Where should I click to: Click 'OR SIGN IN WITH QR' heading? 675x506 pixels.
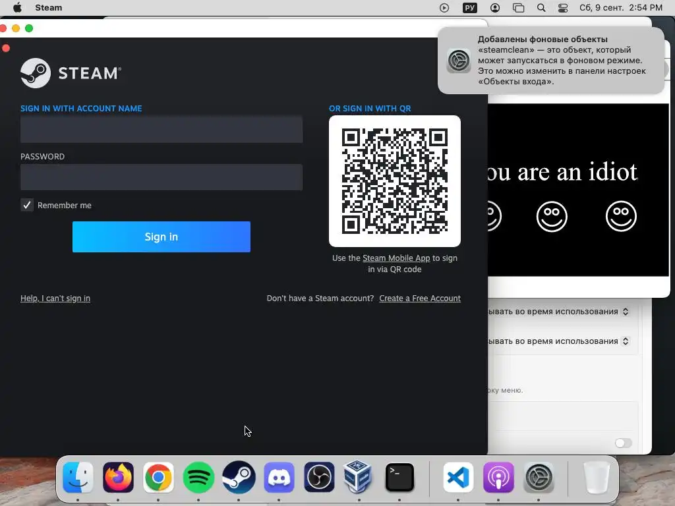(370, 109)
